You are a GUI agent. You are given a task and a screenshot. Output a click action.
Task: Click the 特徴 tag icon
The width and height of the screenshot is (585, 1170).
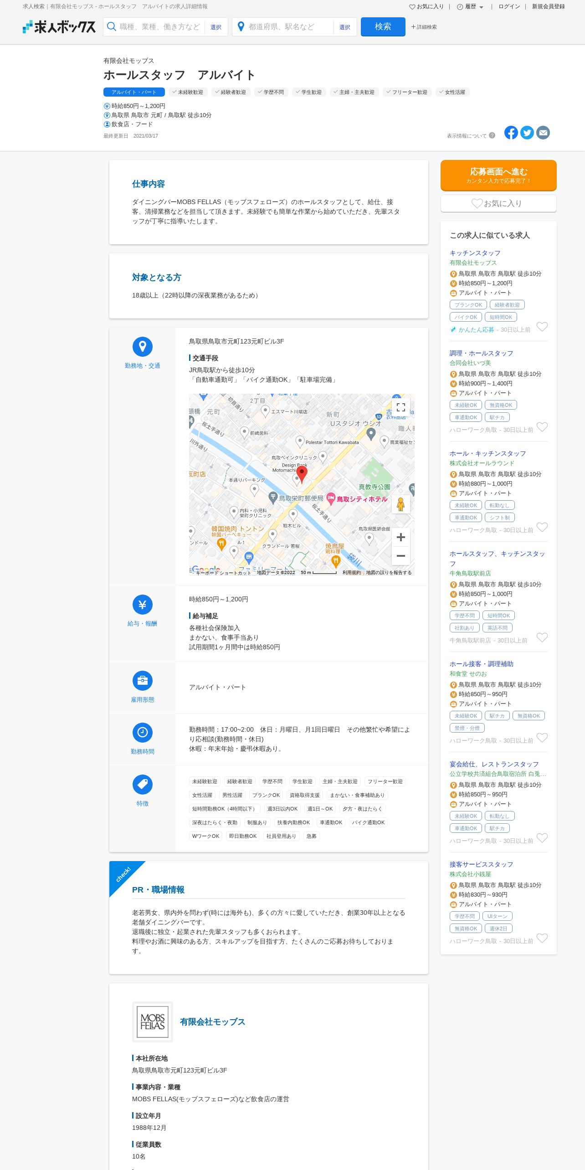coord(143,785)
